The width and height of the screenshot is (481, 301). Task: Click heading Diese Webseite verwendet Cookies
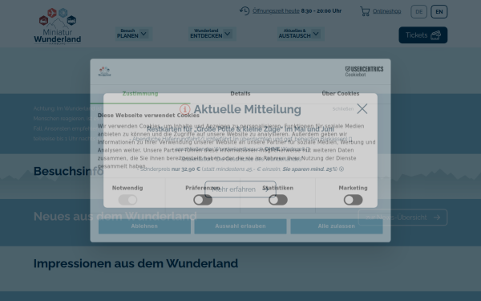coord(148,116)
